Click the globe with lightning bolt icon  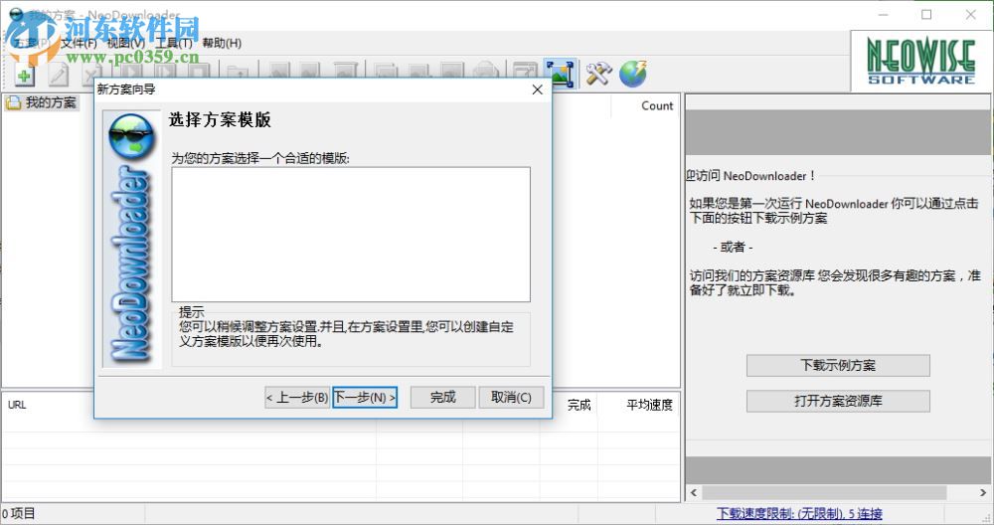coord(632,74)
